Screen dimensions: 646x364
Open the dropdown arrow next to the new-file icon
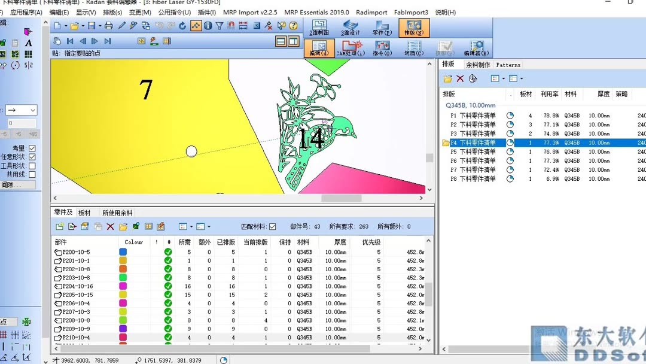[66, 26]
